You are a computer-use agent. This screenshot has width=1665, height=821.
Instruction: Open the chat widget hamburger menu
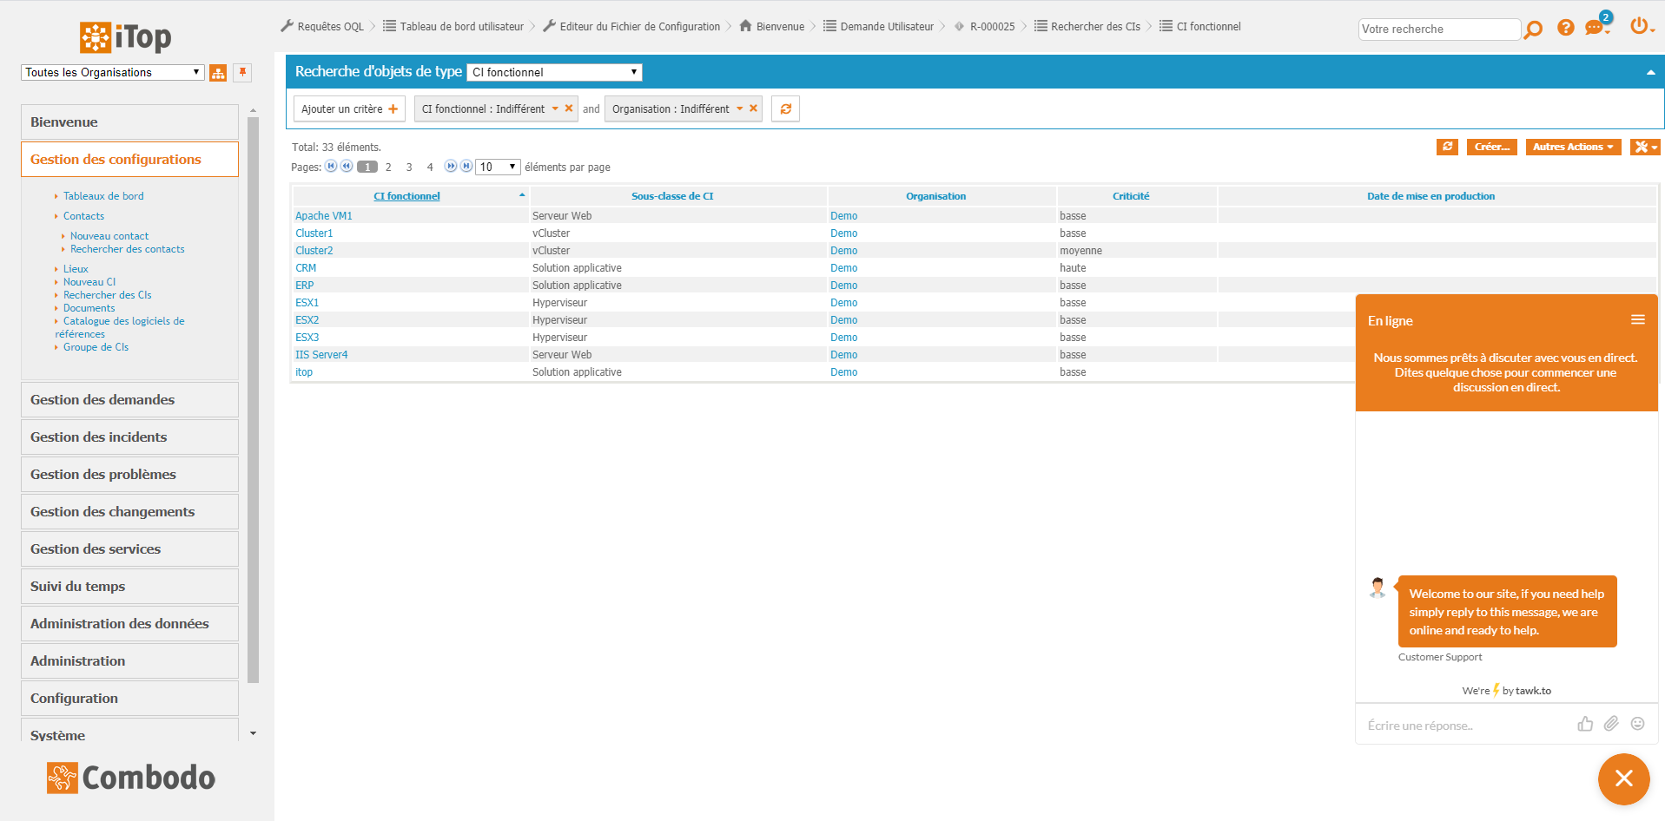click(1637, 320)
